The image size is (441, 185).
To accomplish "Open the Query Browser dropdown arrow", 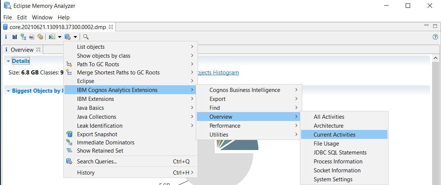I will 76,37.
